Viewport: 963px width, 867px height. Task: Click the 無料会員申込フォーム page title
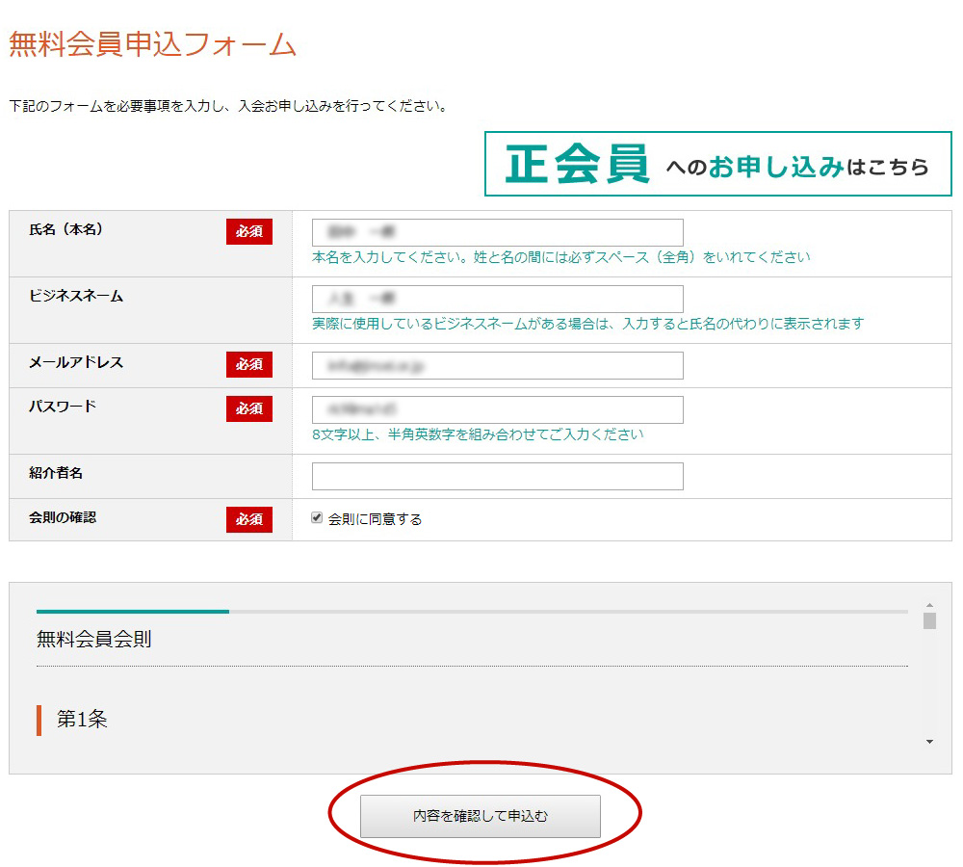152,44
